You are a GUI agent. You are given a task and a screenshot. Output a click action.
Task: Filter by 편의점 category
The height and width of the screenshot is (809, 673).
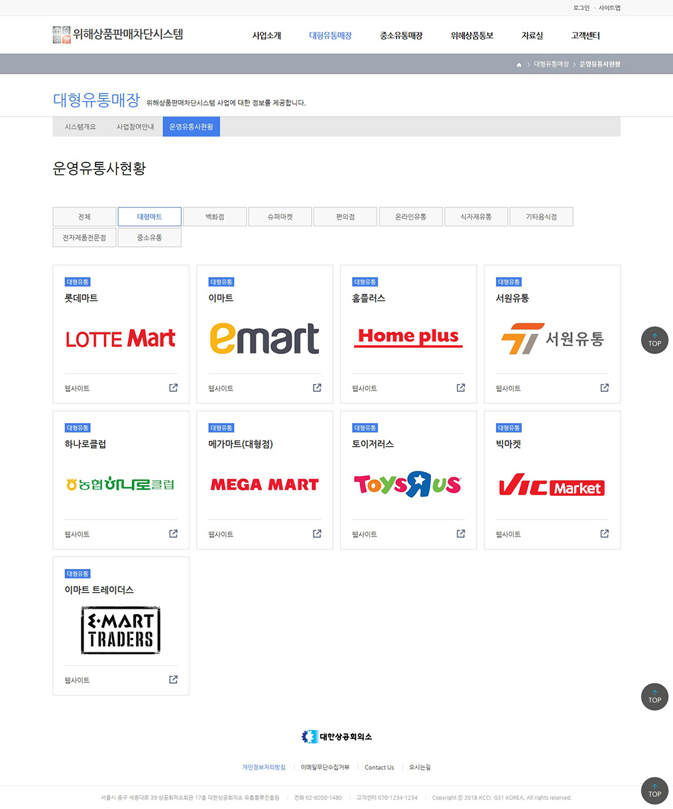coord(345,217)
